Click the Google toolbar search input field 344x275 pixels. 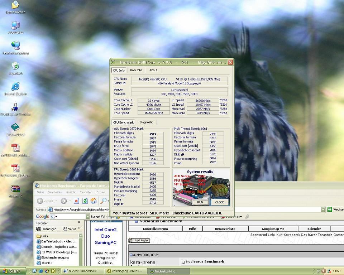72,216
